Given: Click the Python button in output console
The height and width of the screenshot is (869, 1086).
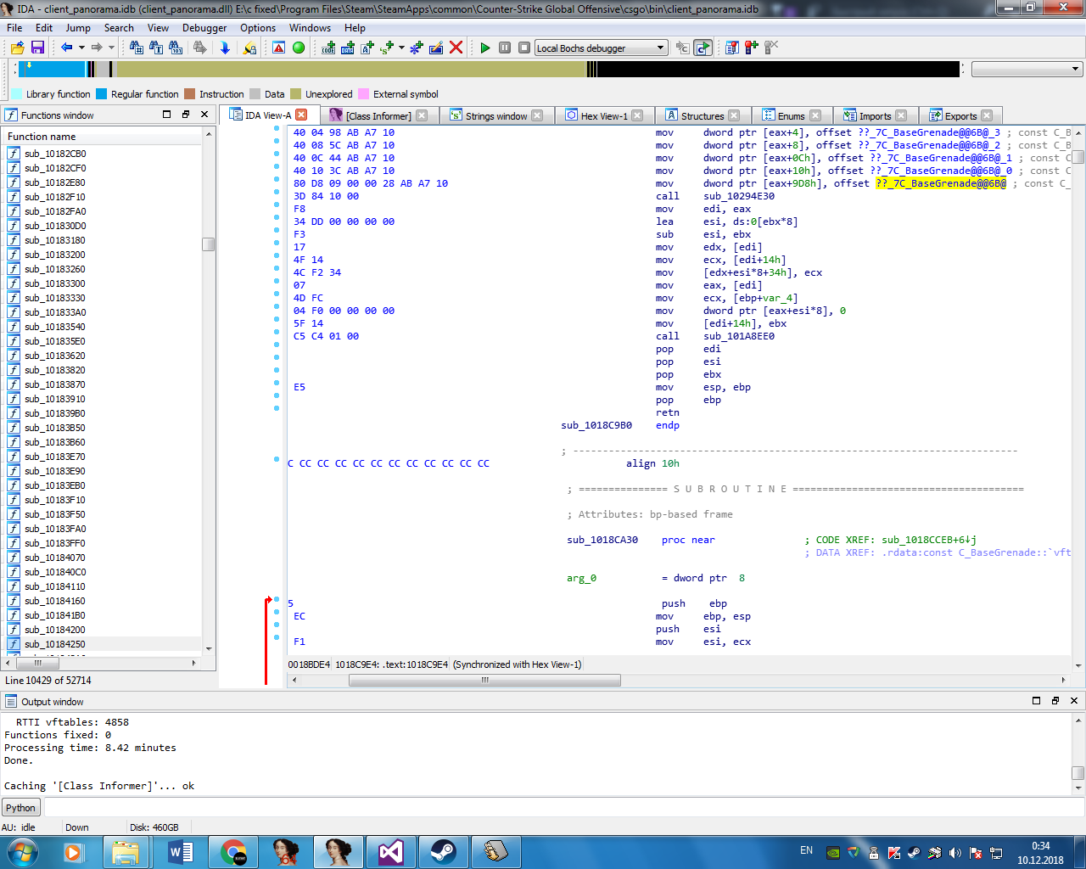Looking at the screenshot, I should click(20, 808).
